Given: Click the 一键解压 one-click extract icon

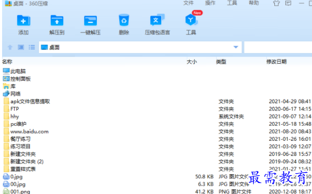Looking at the screenshot, I should pos(91,20).
